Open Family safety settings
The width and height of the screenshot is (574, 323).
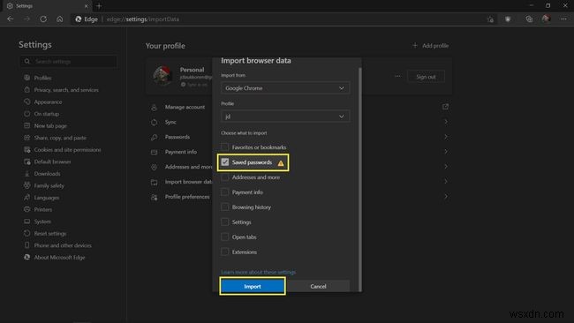[49, 185]
